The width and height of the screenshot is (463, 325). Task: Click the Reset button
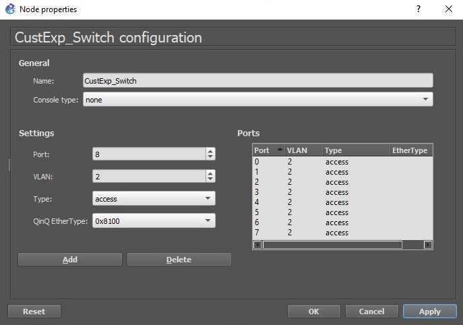[x=34, y=312]
